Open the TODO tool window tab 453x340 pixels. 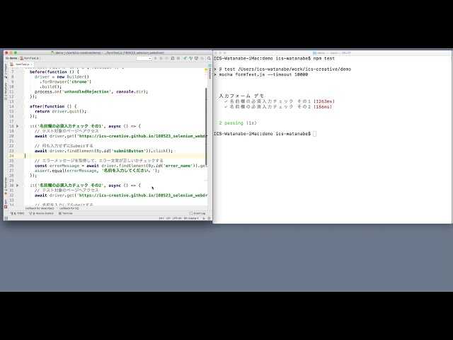click(x=17, y=213)
